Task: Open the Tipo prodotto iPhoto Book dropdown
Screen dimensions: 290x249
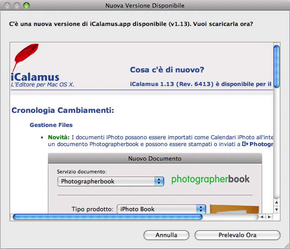Action: (161, 209)
